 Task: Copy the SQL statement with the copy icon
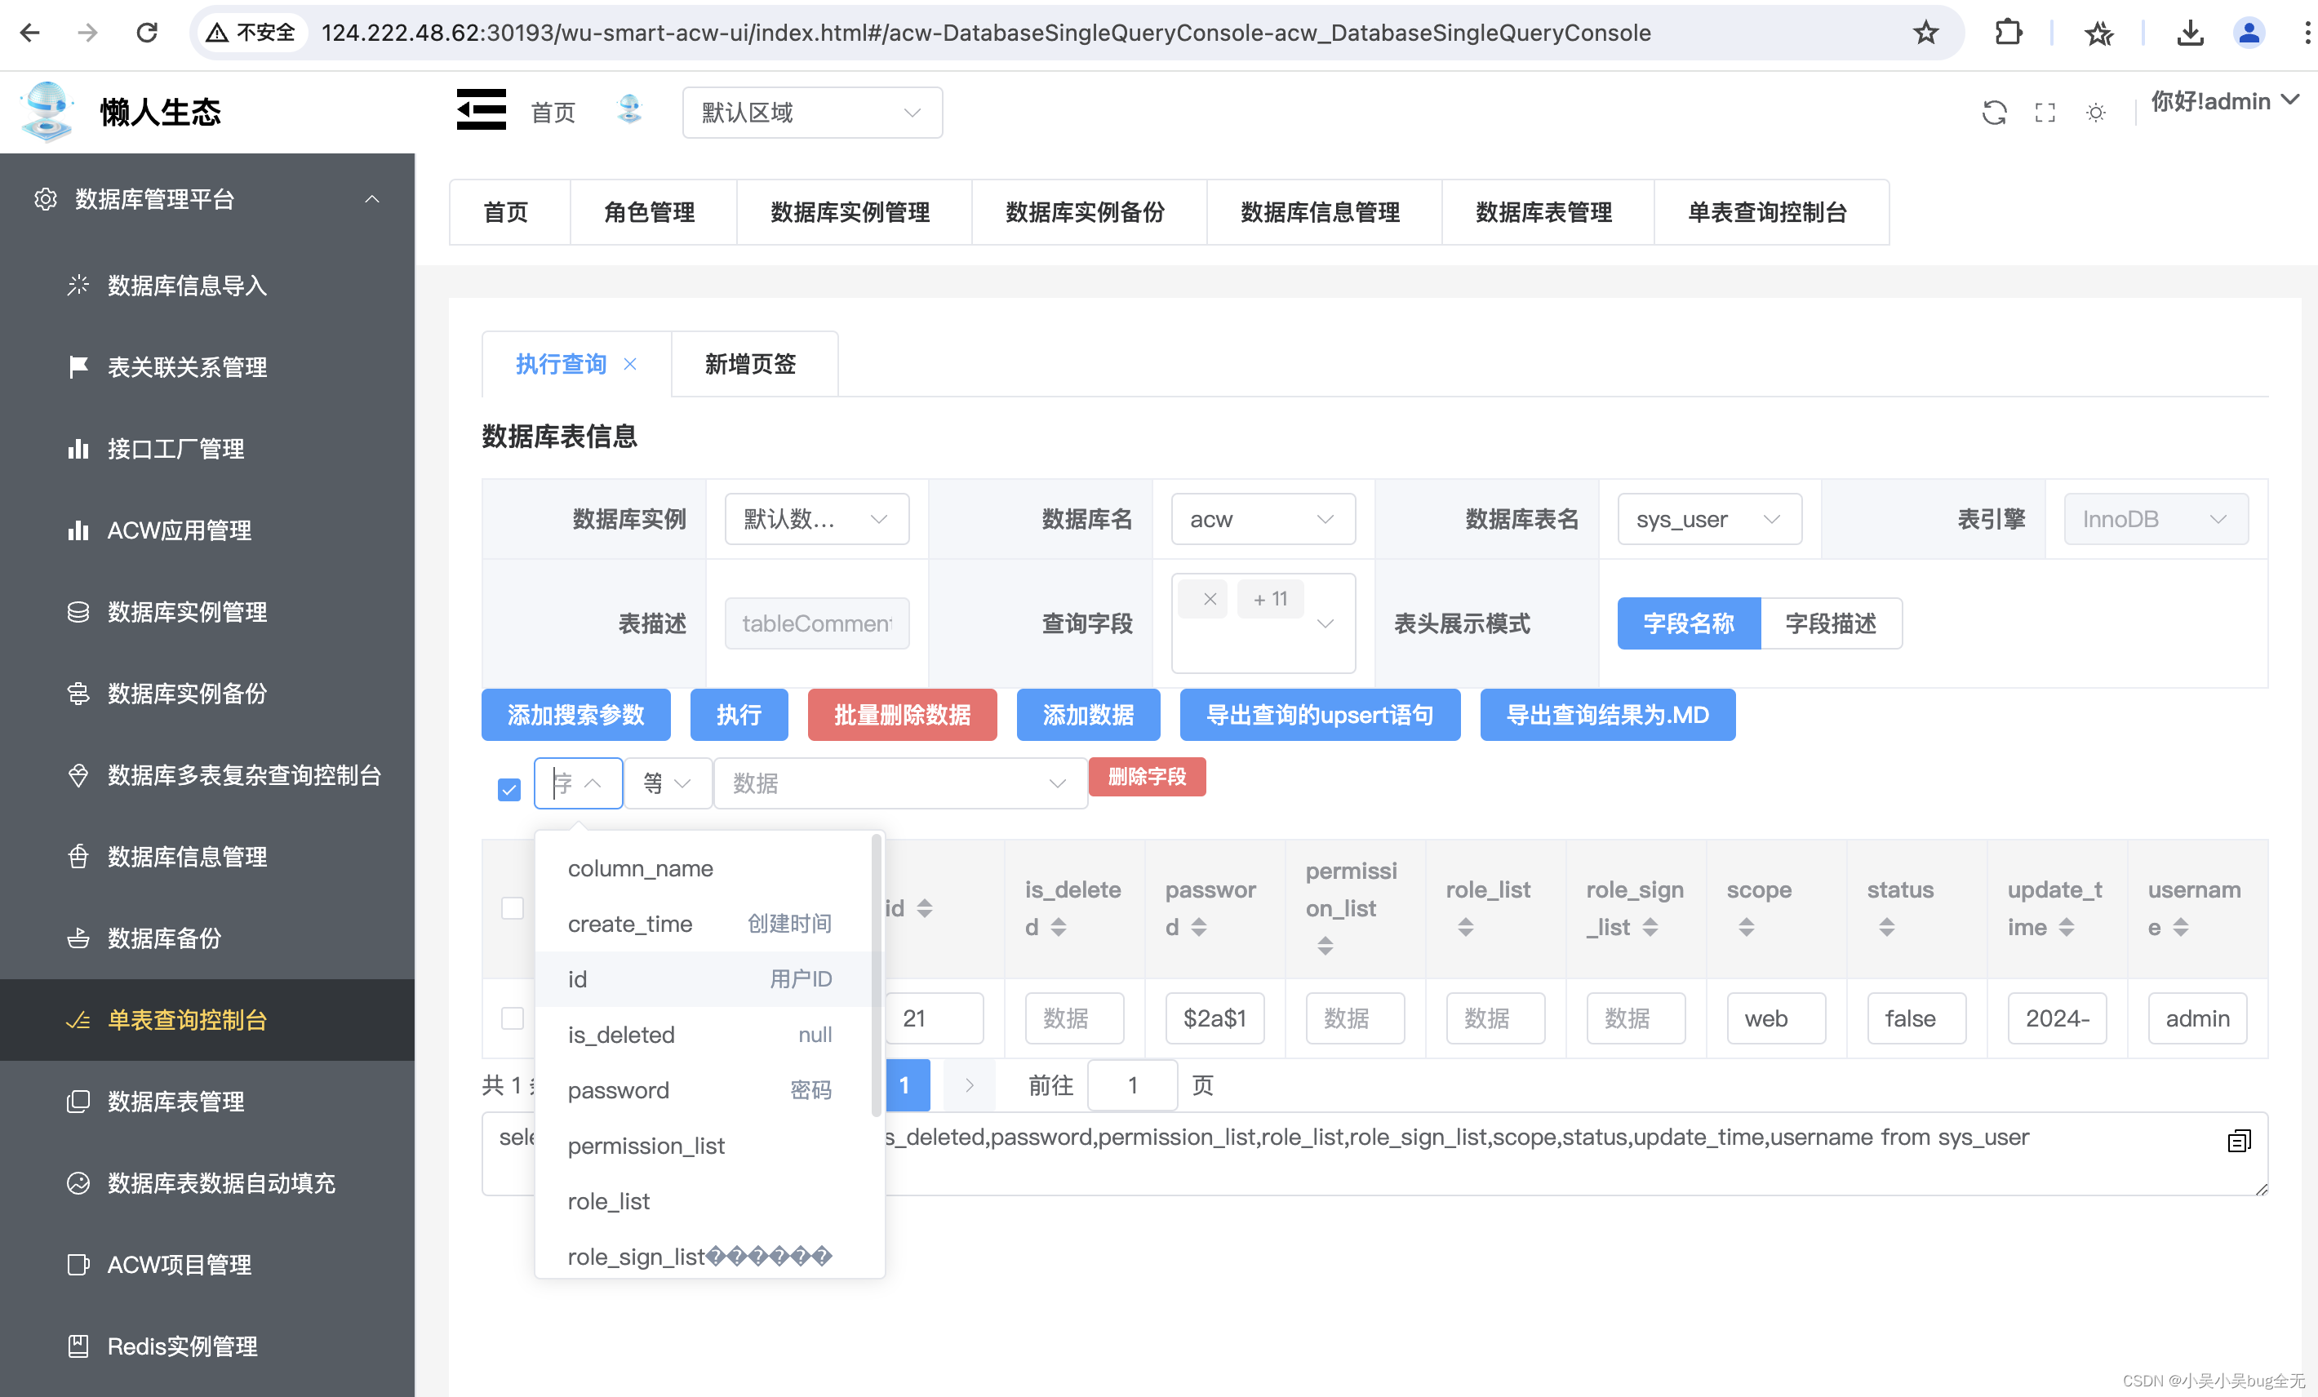(2239, 1140)
